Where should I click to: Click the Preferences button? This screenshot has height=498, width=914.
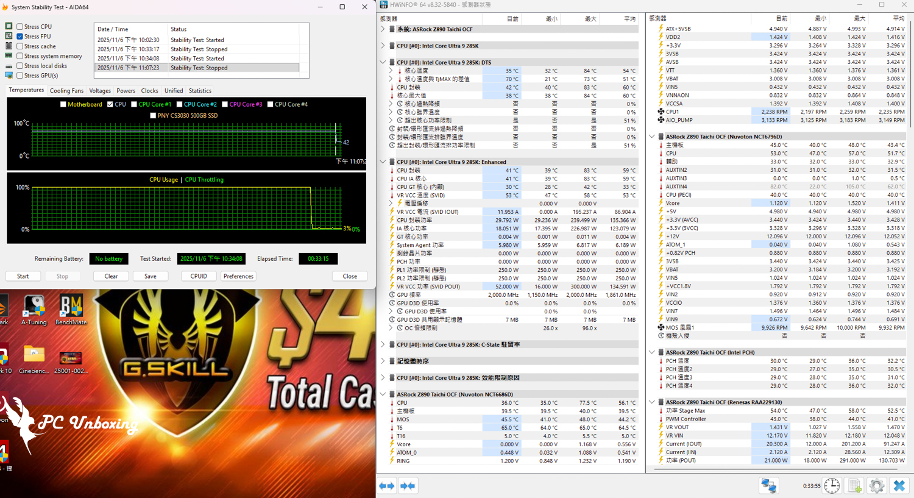(238, 276)
